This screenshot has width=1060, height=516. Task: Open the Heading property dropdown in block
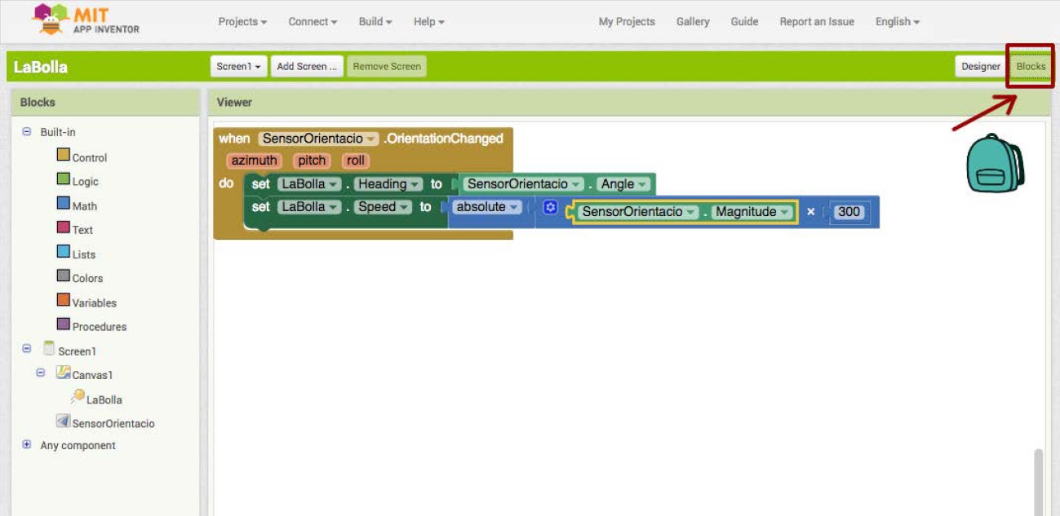(388, 184)
